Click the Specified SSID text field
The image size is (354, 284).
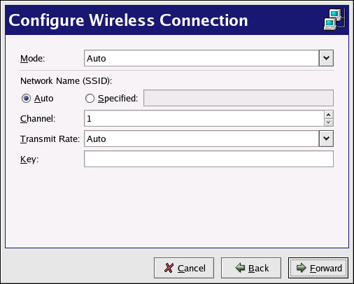coord(239,98)
